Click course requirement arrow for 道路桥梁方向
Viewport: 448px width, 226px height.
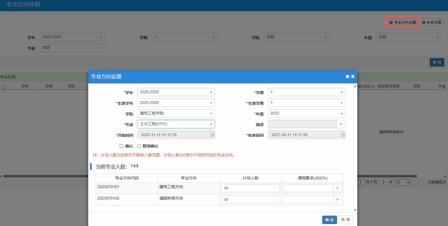tap(338, 200)
